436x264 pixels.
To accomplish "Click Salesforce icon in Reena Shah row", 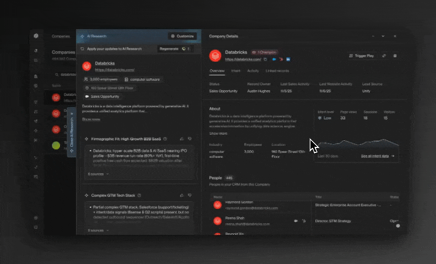I will tap(296, 221).
